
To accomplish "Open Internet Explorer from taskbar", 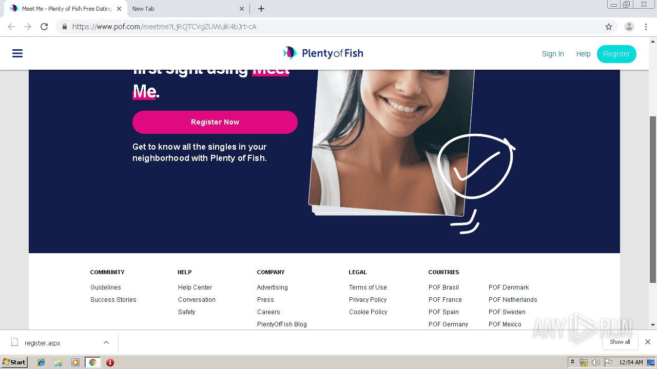I will [x=41, y=362].
